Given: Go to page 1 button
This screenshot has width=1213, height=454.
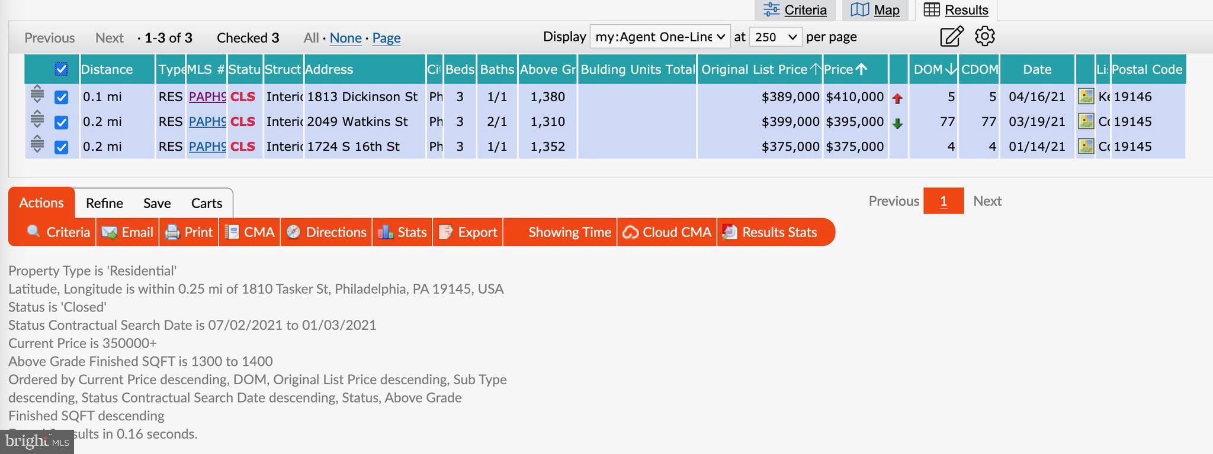Looking at the screenshot, I should pyautogui.click(x=944, y=201).
